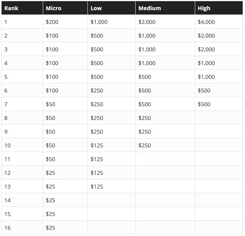Screen dimensions: 245x236
Task: Select the $250 Medium prize for rank 10
Action: click(x=165, y=145)
